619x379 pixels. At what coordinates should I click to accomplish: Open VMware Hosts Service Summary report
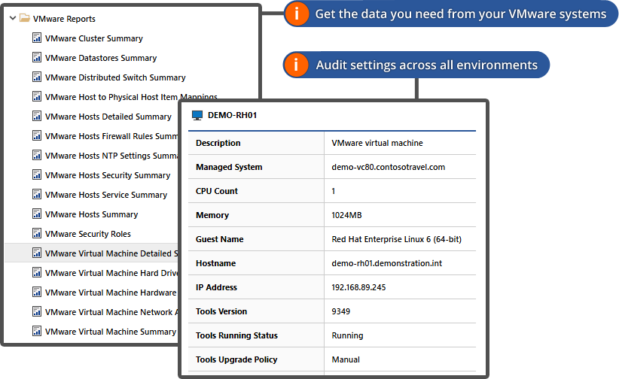pyautogui.click(x=105, y=195)
